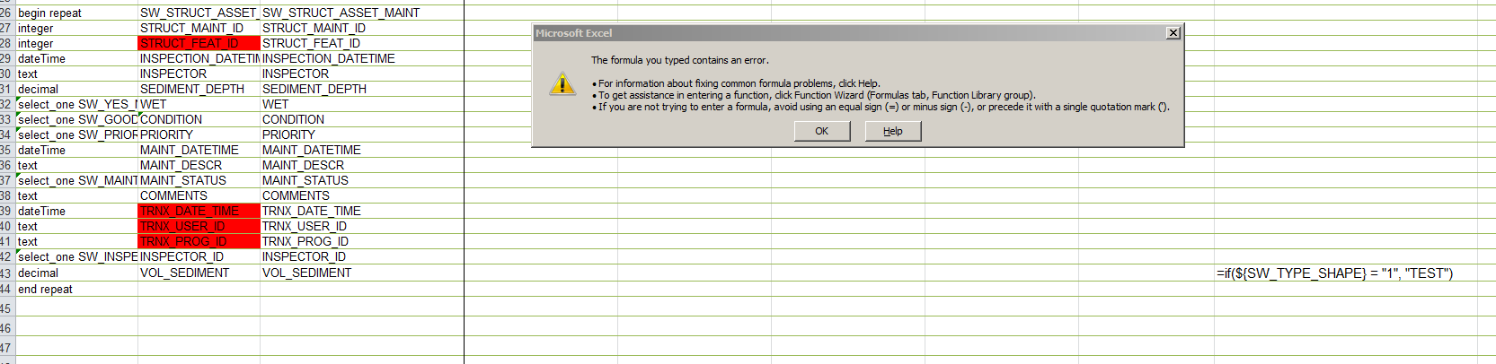Click the SW_STRUCT_ASSET_MAINT label cell
Viewport: 1496px width, 364px height.
(x=341, y=13)
